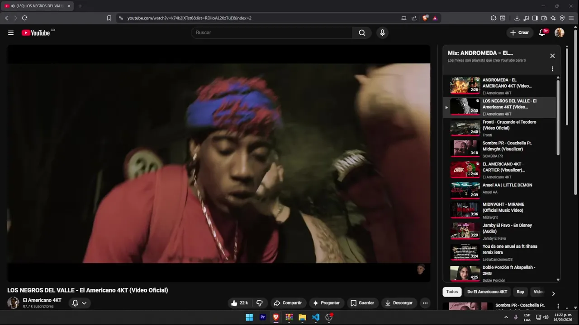Open the YouTube guide hamburger menu
Image resolution: width=579 pixels, height=325 pixels.
point(11,32)
